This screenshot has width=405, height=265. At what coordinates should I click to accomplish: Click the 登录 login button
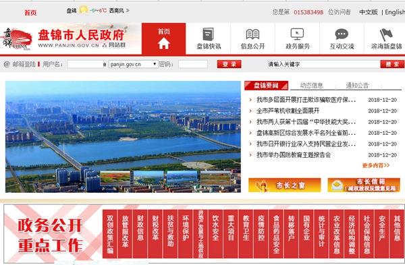[230, 64]
